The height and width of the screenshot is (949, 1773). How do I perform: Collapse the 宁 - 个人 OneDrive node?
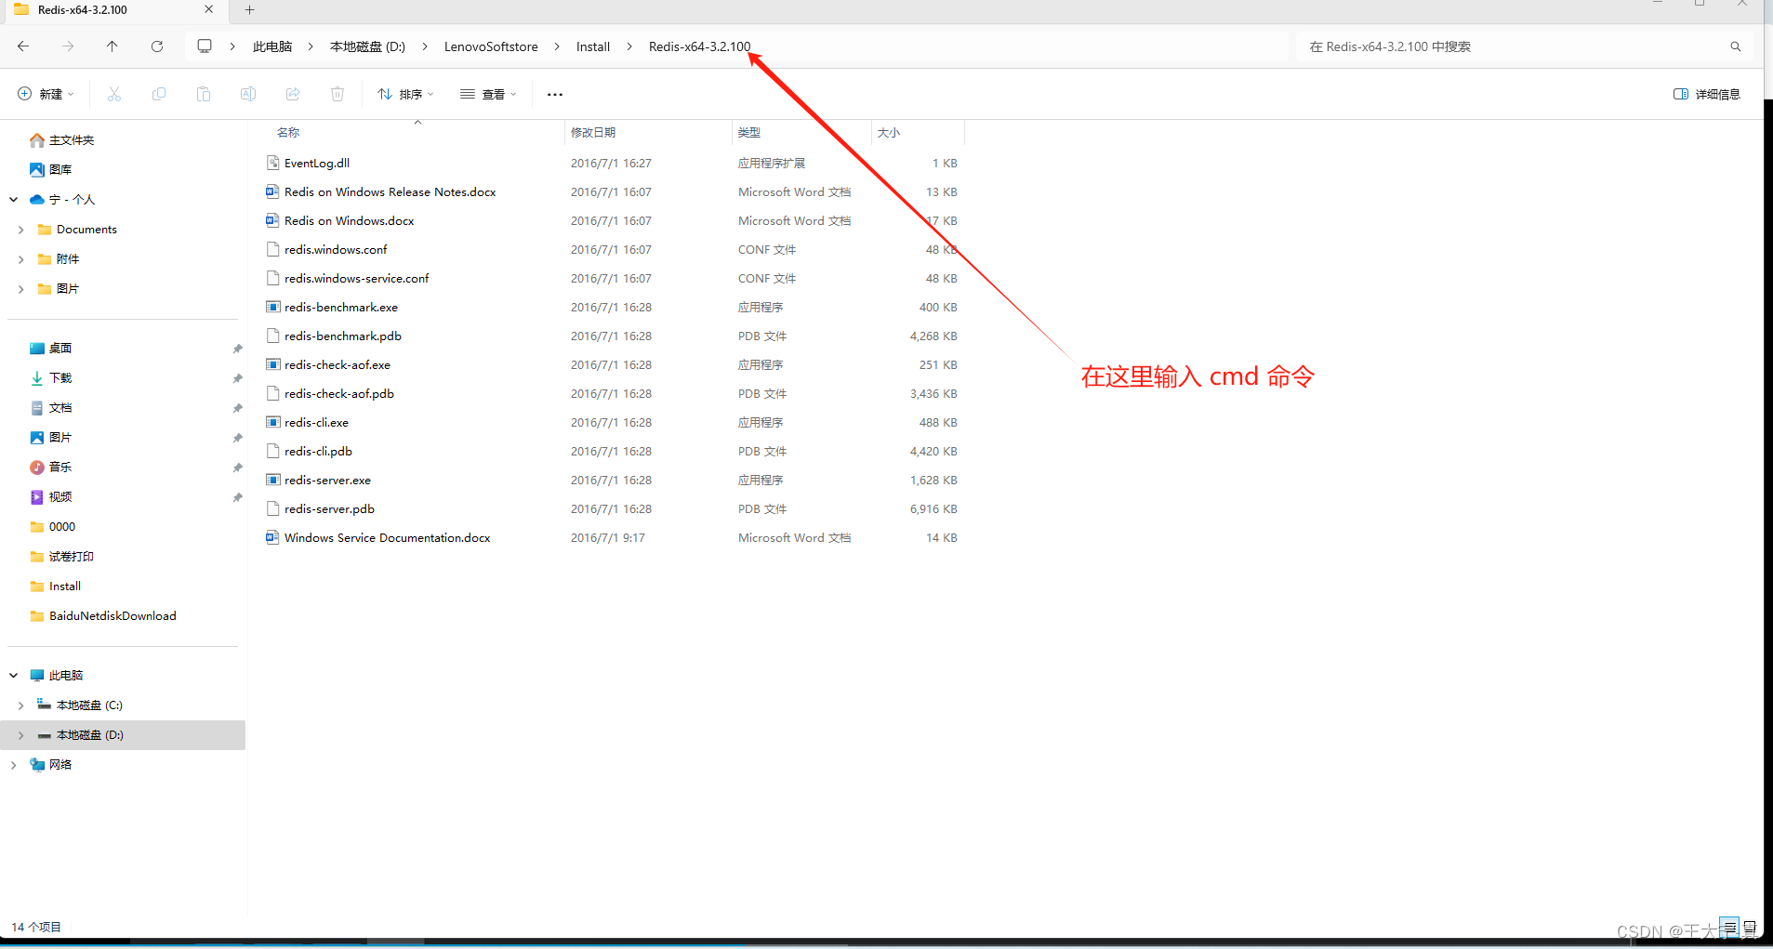[14, 200]
